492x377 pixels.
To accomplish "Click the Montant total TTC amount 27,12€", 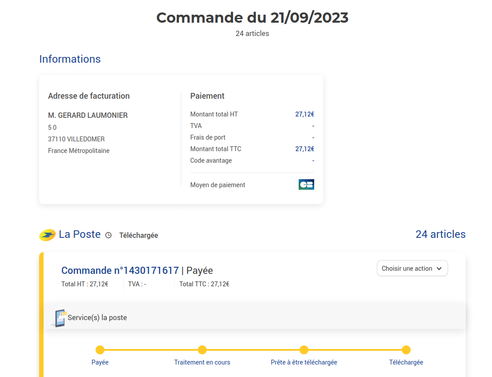I will tap(304, 149).
